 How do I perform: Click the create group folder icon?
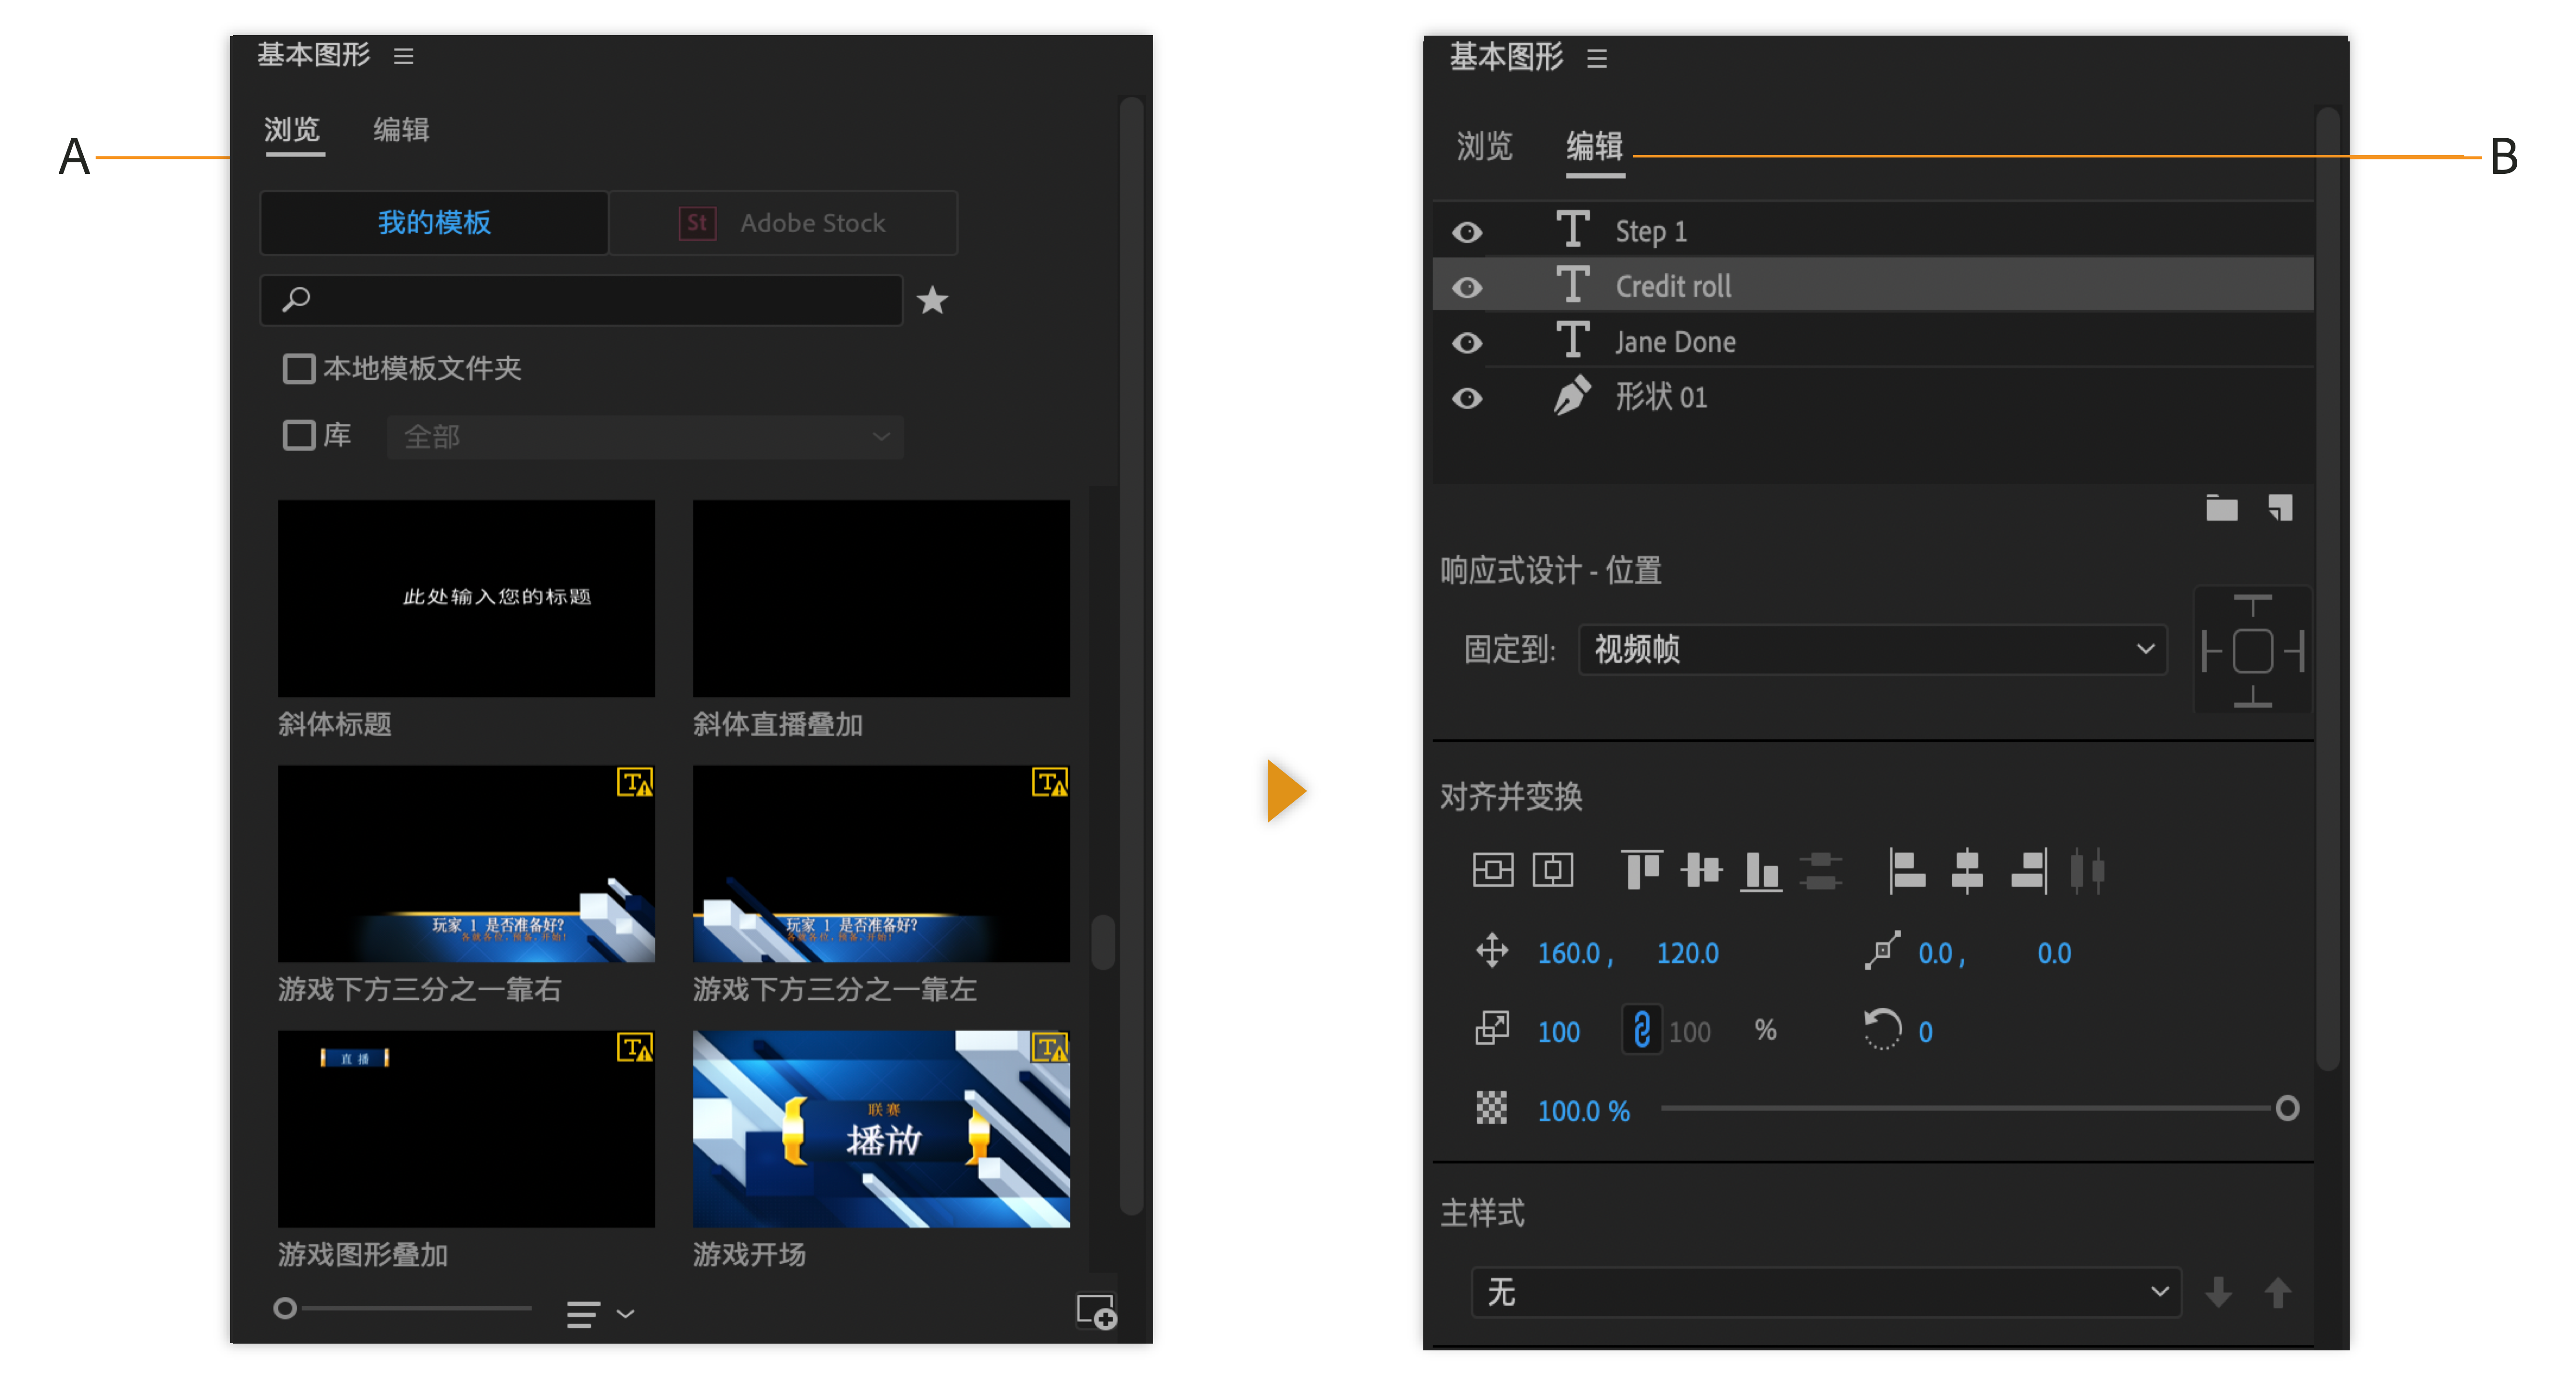click(x=2221, y=508)
